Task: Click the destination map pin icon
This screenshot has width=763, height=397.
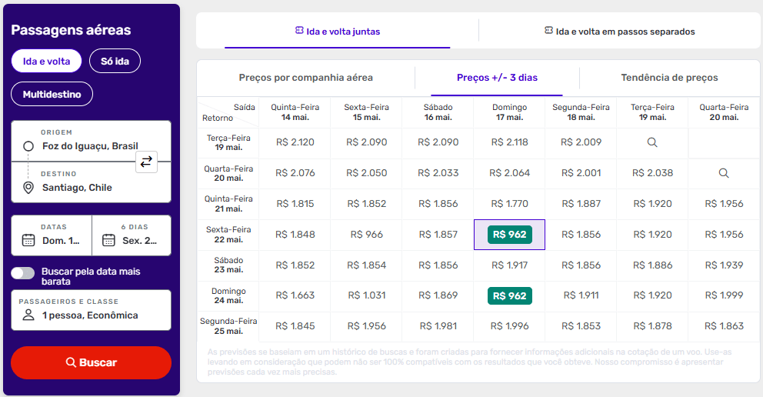Action: click(28, 188)
